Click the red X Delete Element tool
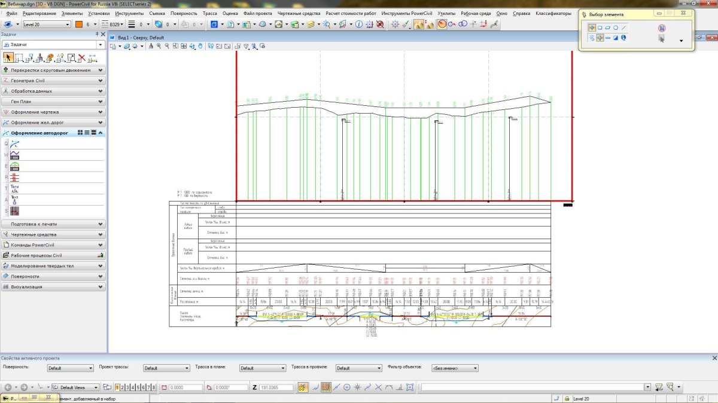The image size is (718, 403). 81,58
